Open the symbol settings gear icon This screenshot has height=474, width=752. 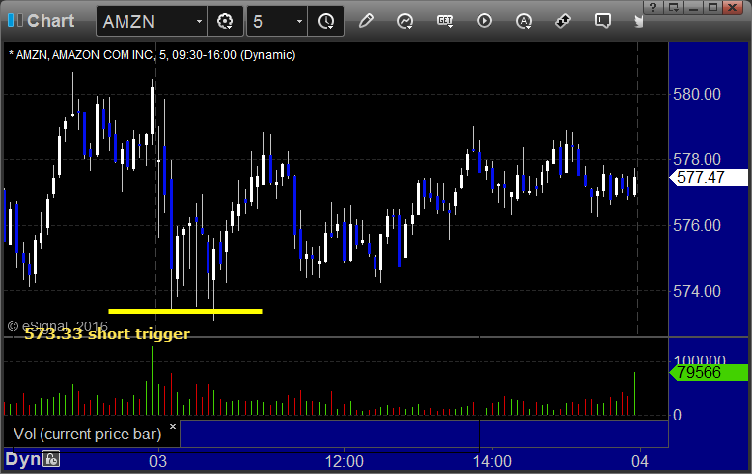pyautogui.click(x=225, y=21)
